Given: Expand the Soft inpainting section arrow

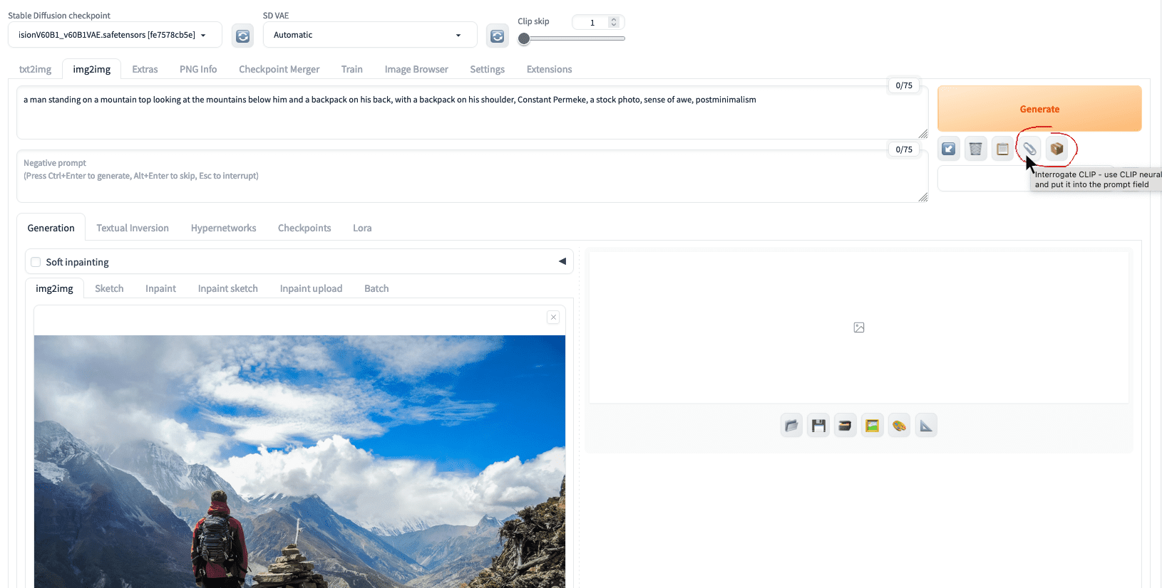Looking at the screenshot, I should point(562,261).
